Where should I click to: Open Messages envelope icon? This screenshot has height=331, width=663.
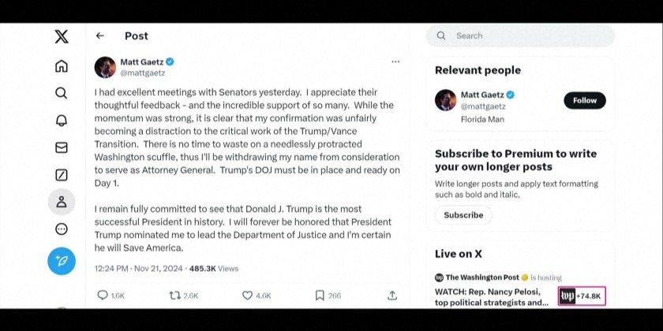(x=62, y=147)
